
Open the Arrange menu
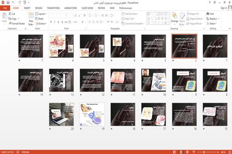point(174,19)
